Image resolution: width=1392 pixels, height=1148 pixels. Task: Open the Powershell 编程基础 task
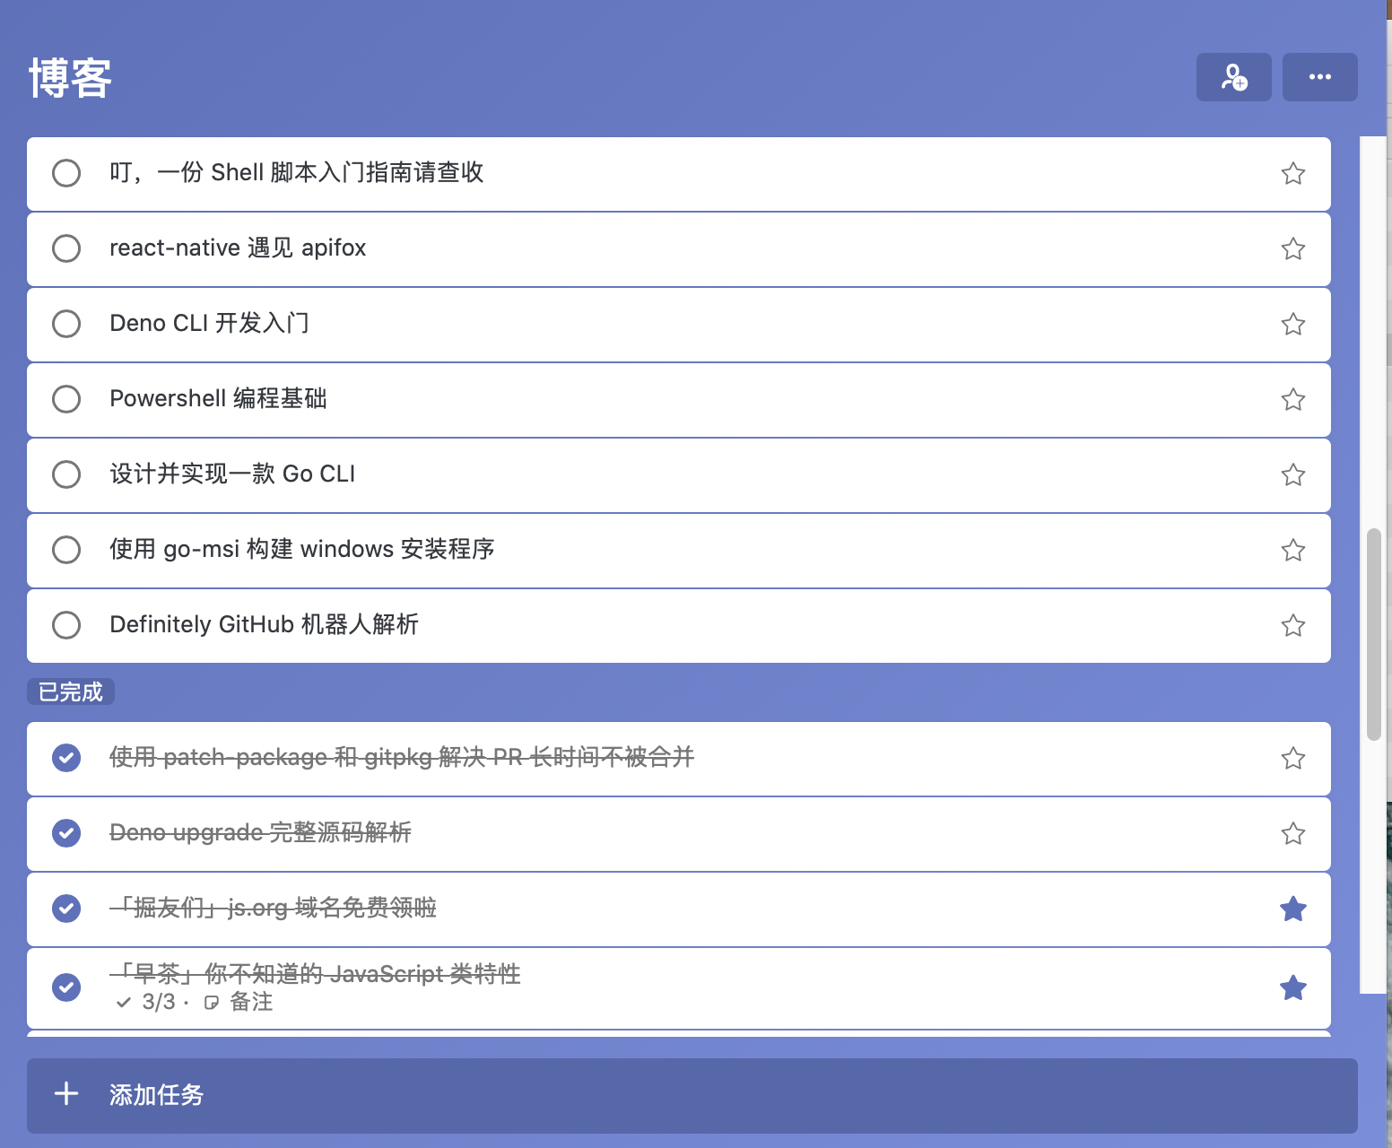tap(679, 400)
